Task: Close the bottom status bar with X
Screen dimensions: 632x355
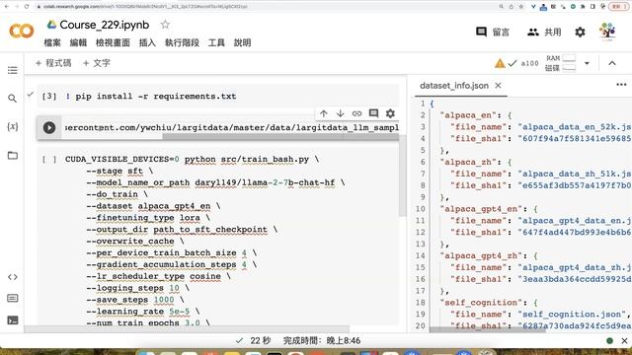Action: pyautogui.click(x=624, y=341)
